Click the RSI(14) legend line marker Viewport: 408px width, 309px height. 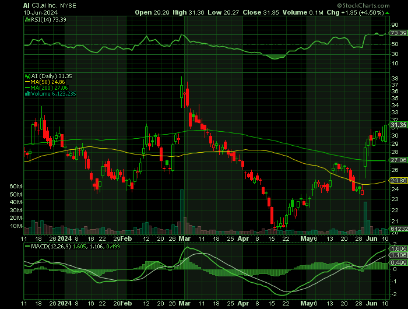click(26, 20)
